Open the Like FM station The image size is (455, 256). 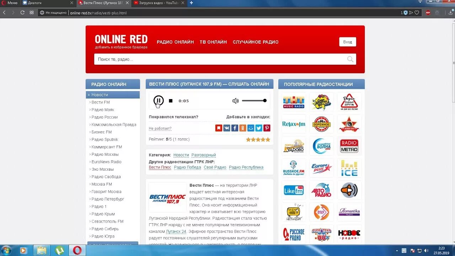click(x=294, y=190)
